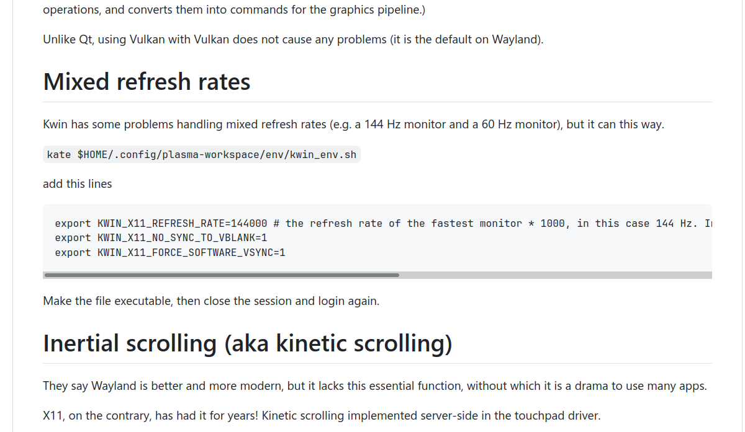Click the "Make the file executable" sentence
The image size is (745, 432).
(211, 301)
